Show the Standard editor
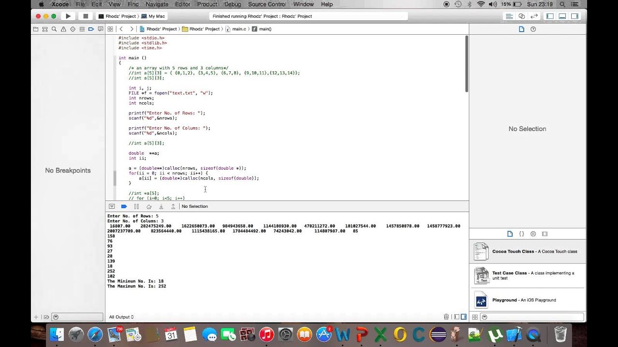 (509, 16)
